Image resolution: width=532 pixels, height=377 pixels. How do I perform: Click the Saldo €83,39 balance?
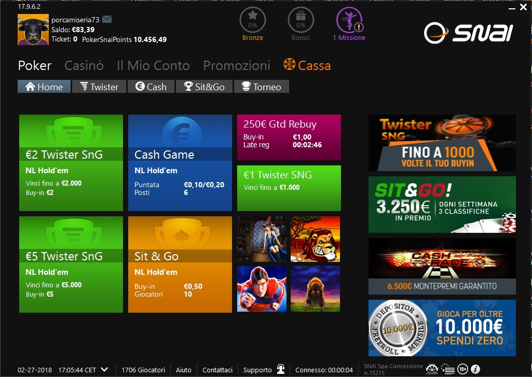coord(73,30)
